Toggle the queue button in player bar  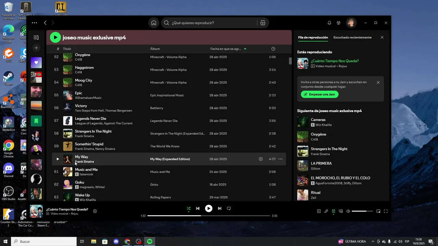coord(333,211)
